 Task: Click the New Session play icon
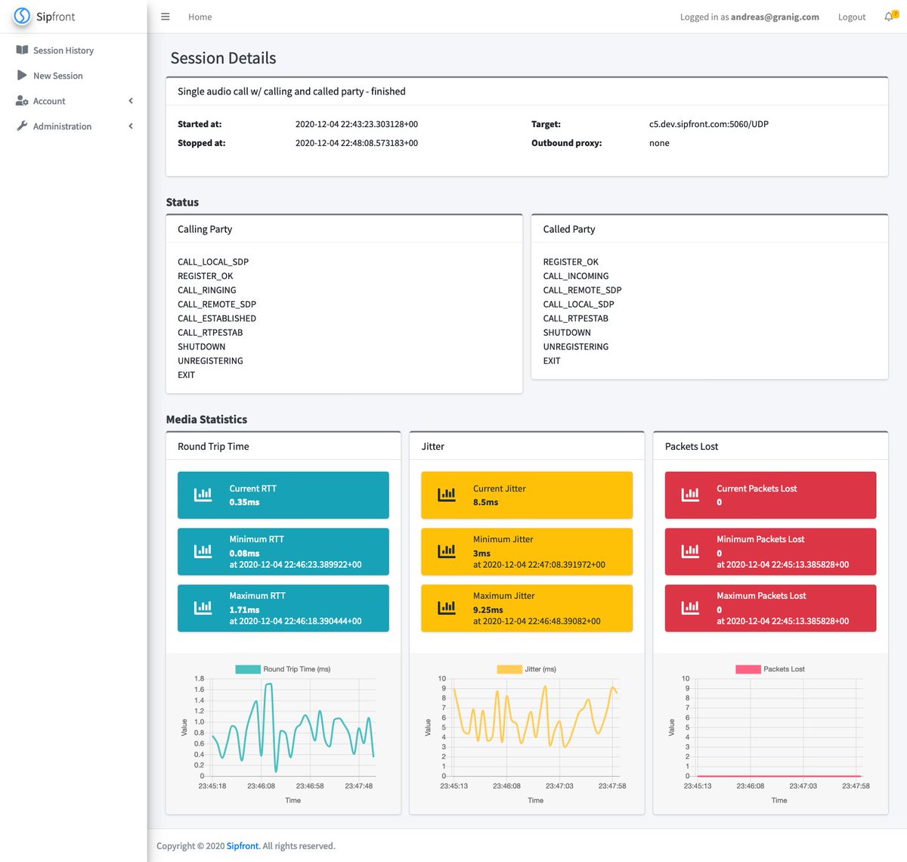coord(20,75)
